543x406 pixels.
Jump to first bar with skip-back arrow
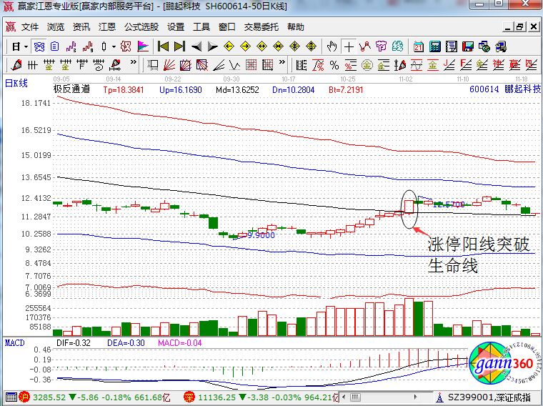tap(163, 46)
